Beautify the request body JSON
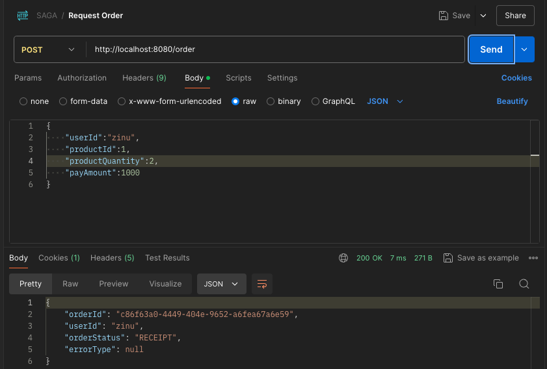This screenshot has width=547, height=369. pos(512,101)
